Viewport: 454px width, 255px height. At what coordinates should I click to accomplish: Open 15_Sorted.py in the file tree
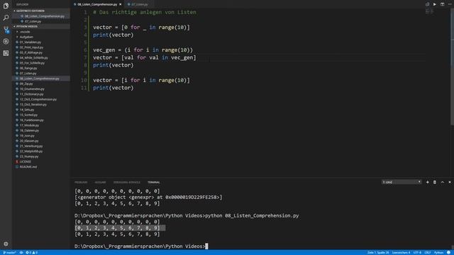point(41,115)
